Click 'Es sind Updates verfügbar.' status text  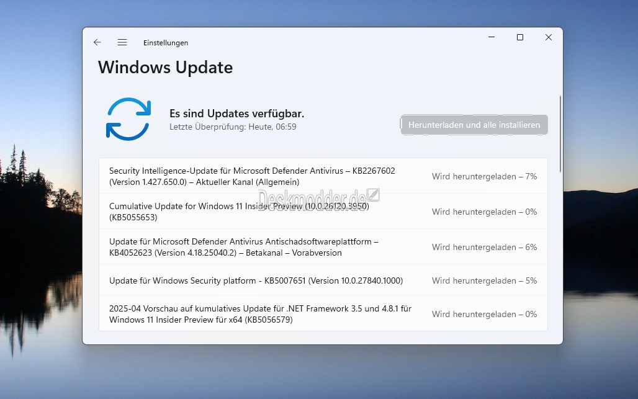(237, 114)
